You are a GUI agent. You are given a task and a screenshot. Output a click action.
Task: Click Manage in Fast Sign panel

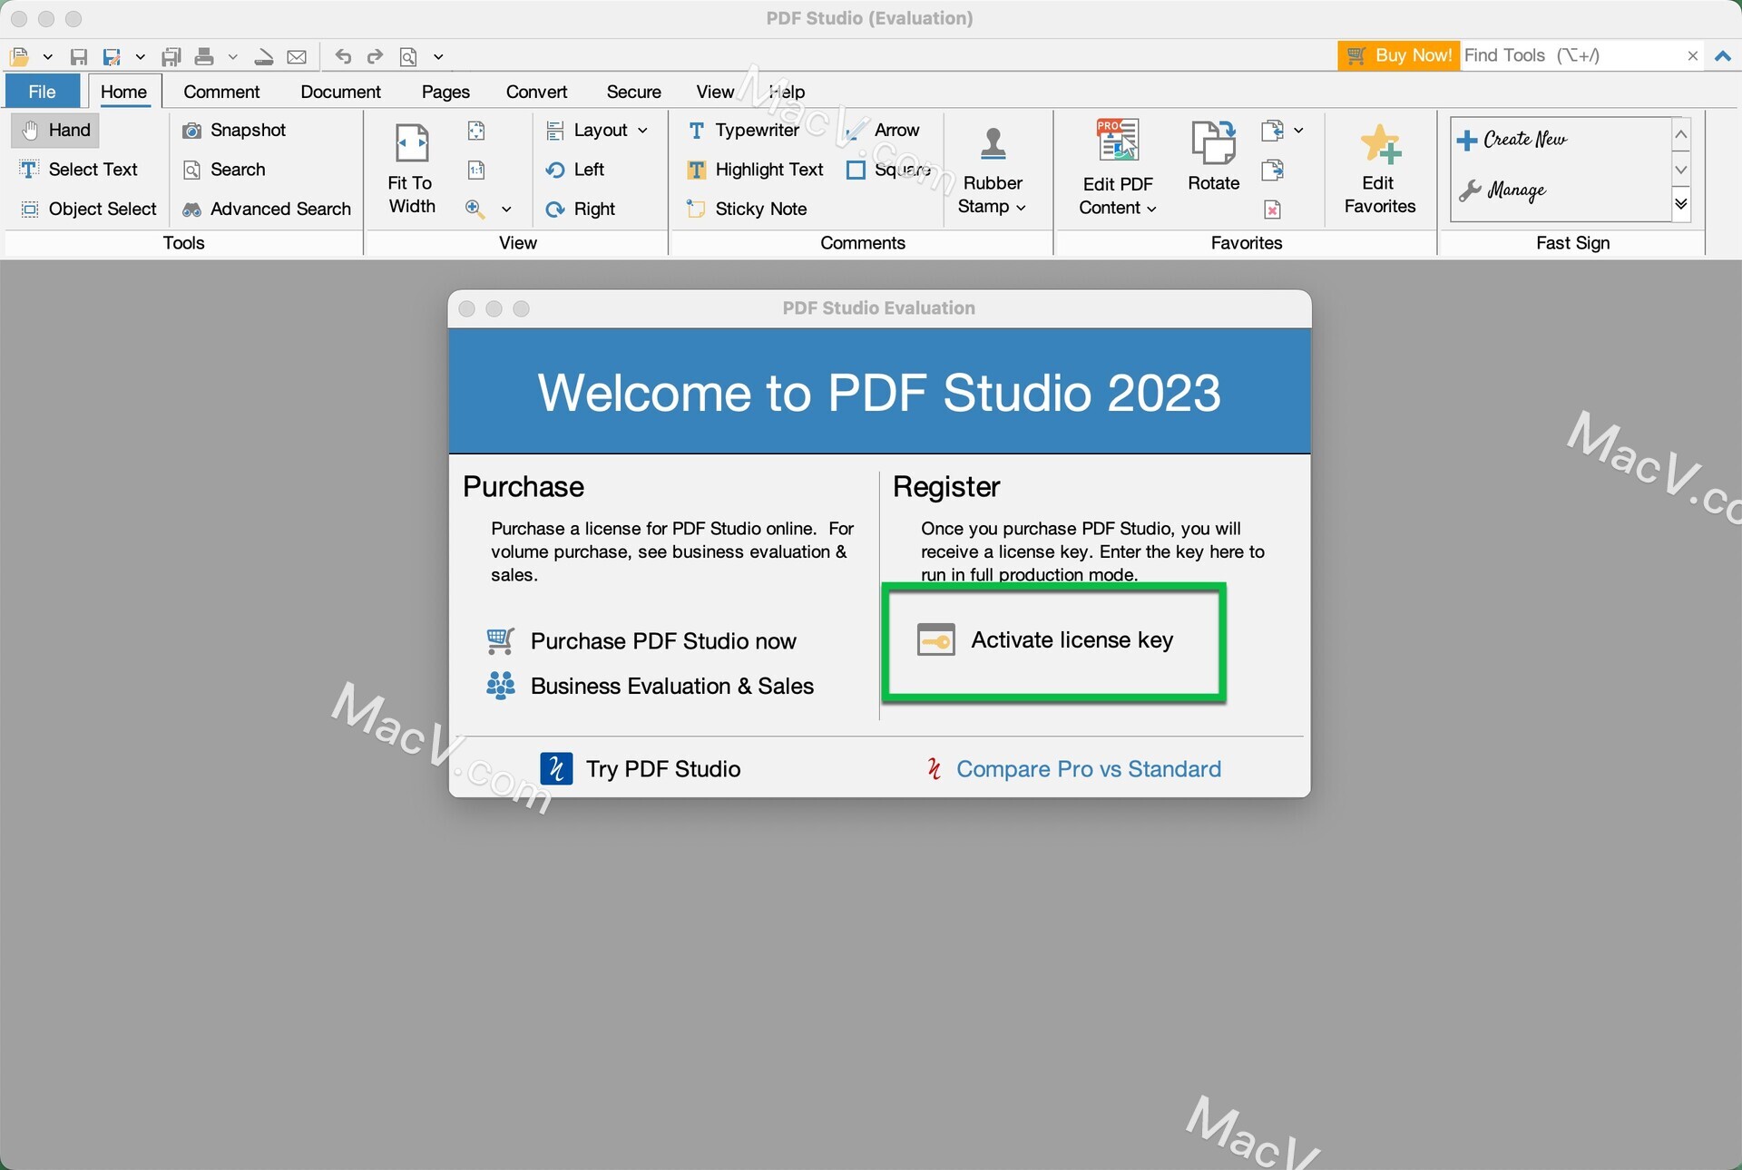pyautogui.click(x=1502, y=190)
